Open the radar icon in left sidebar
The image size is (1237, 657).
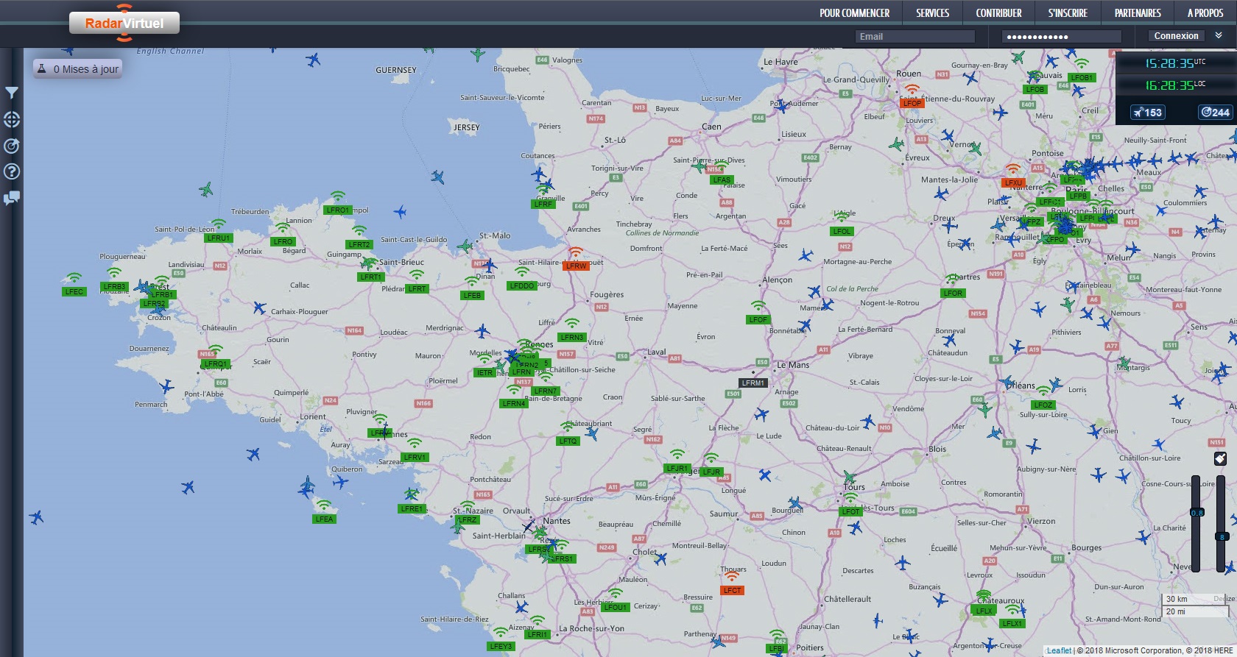point(12,146)
